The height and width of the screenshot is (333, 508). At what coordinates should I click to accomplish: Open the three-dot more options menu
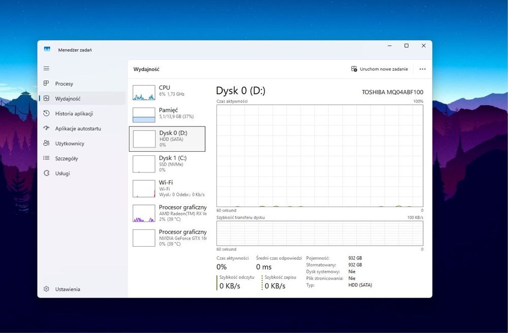pyautogui.click(x=423, y=69)
